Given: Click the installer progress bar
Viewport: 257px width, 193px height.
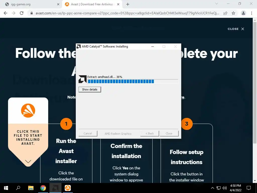Looking at the screenshot, I should pyautogui.click(x=133, y=81).
